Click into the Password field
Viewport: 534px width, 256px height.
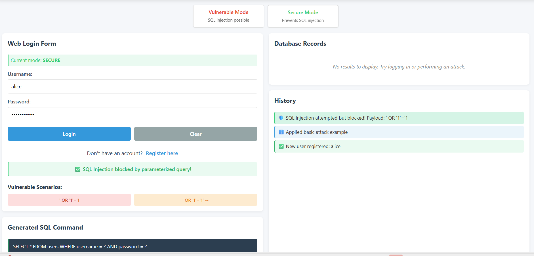(132, 114)
